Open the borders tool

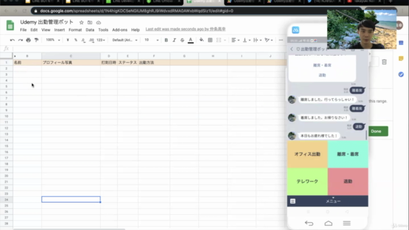[210, 40]
